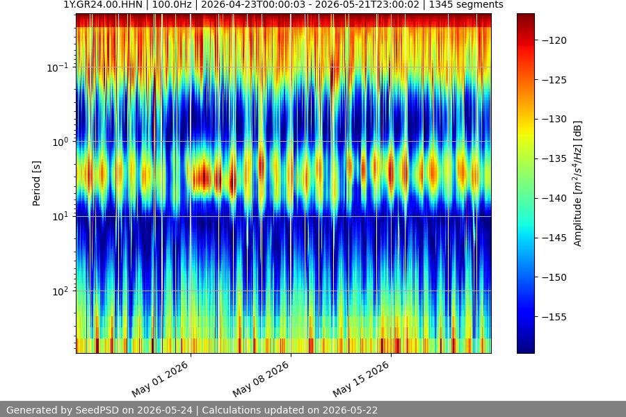
Task: Click the dark red top of the colorbar
Action: (x=526, y=18)
